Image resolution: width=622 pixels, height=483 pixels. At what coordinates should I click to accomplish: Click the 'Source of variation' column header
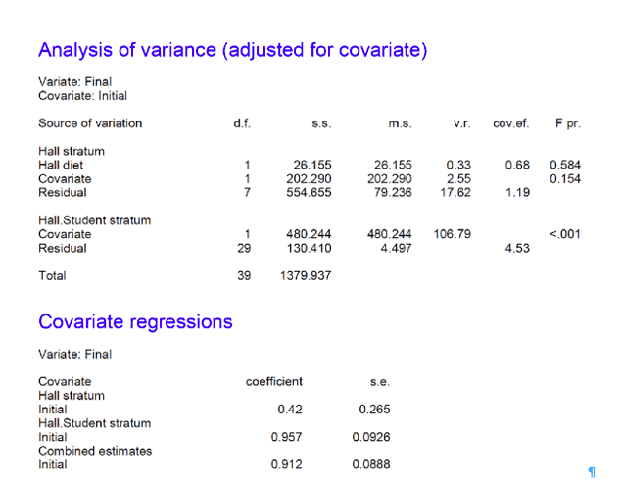(90, 123)
